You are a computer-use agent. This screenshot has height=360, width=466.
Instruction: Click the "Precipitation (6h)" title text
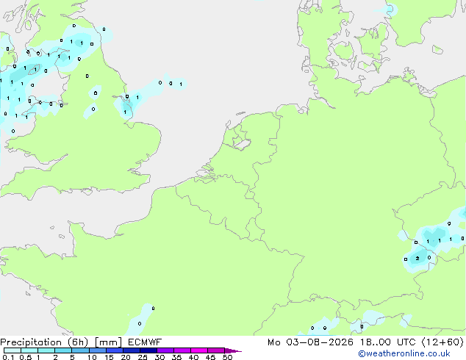pos(44,342)
